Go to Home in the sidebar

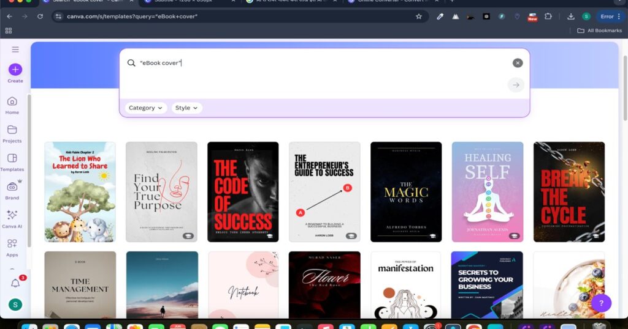(x=12, y=105)
